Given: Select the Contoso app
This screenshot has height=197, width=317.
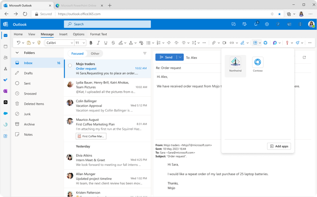Looking at the screenshot, I should point(257,65).
